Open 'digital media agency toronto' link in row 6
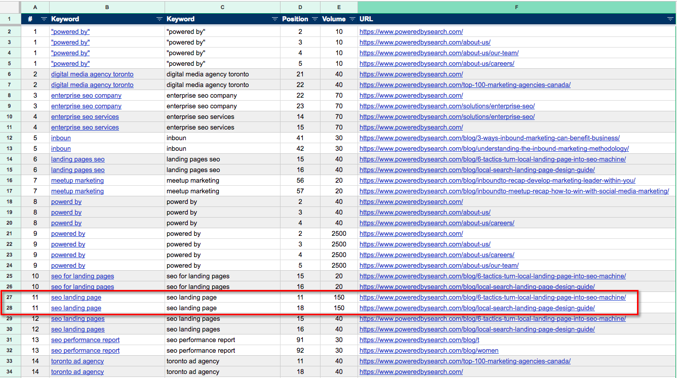This screenshot has height=378, width=677. click(x=92, y=74)
